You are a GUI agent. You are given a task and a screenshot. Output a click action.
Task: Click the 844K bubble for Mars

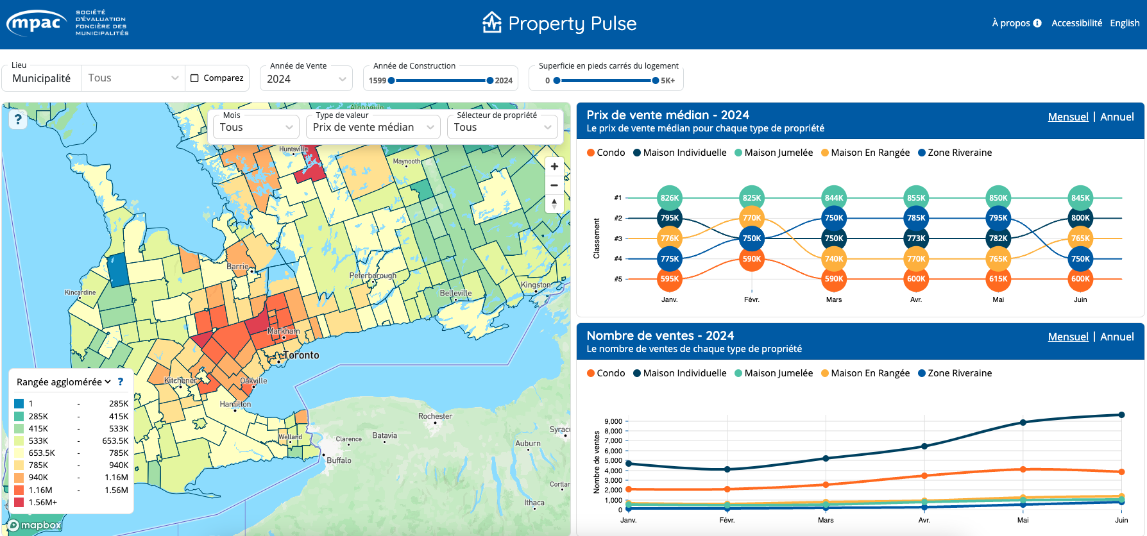[834, 197]
